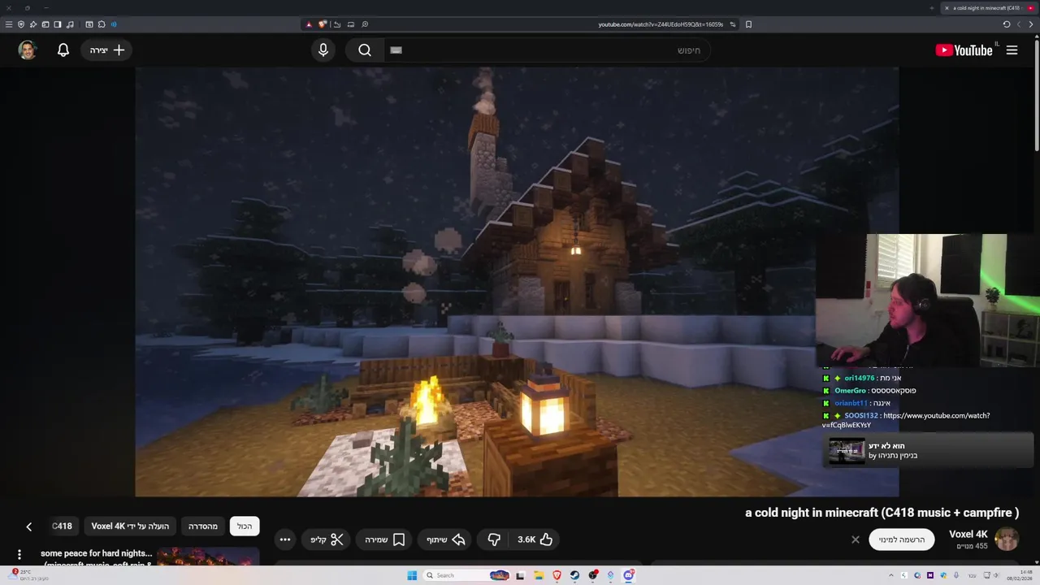Go forward in browser history
This screenshot has height=585, width=1040.
coord(1019,24)
